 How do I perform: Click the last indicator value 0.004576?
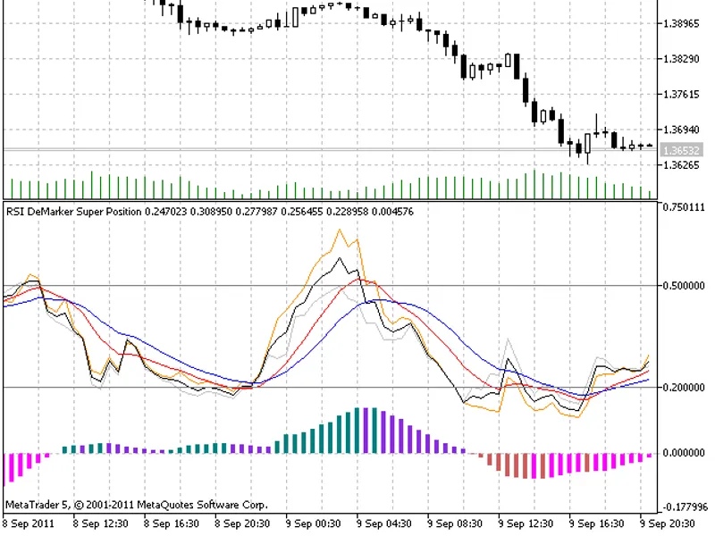[x=392, y=212]
